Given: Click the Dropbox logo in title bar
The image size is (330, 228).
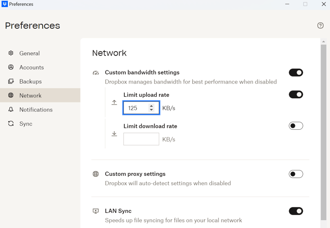Looking at the screenshot, I should [x=5, y=4].
